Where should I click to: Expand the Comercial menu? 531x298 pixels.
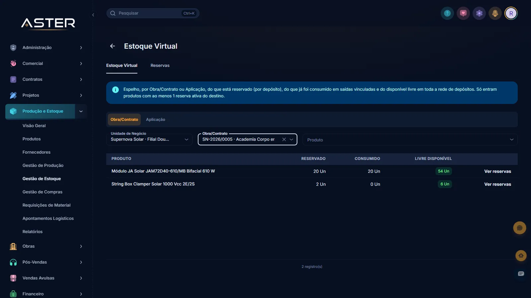click(x=81, y=64)
